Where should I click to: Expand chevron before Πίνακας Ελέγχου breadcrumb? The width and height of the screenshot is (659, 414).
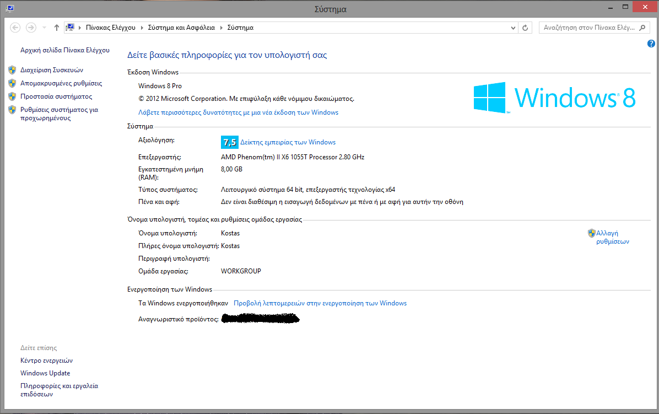80,28
